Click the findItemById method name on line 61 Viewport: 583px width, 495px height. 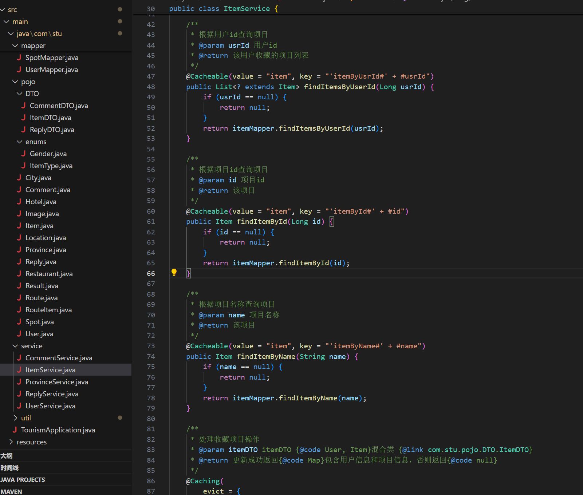tap(261, 222)
